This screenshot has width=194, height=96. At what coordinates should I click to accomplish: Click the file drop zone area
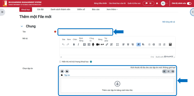(x=117, y=85)
